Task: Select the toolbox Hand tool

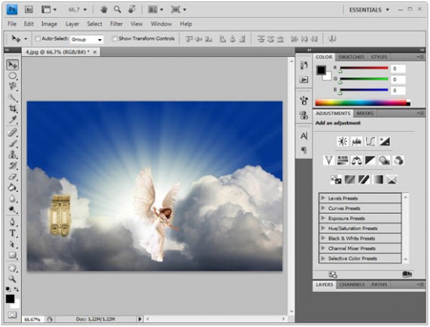Action: pyautogui.click(x=13, y=268)
